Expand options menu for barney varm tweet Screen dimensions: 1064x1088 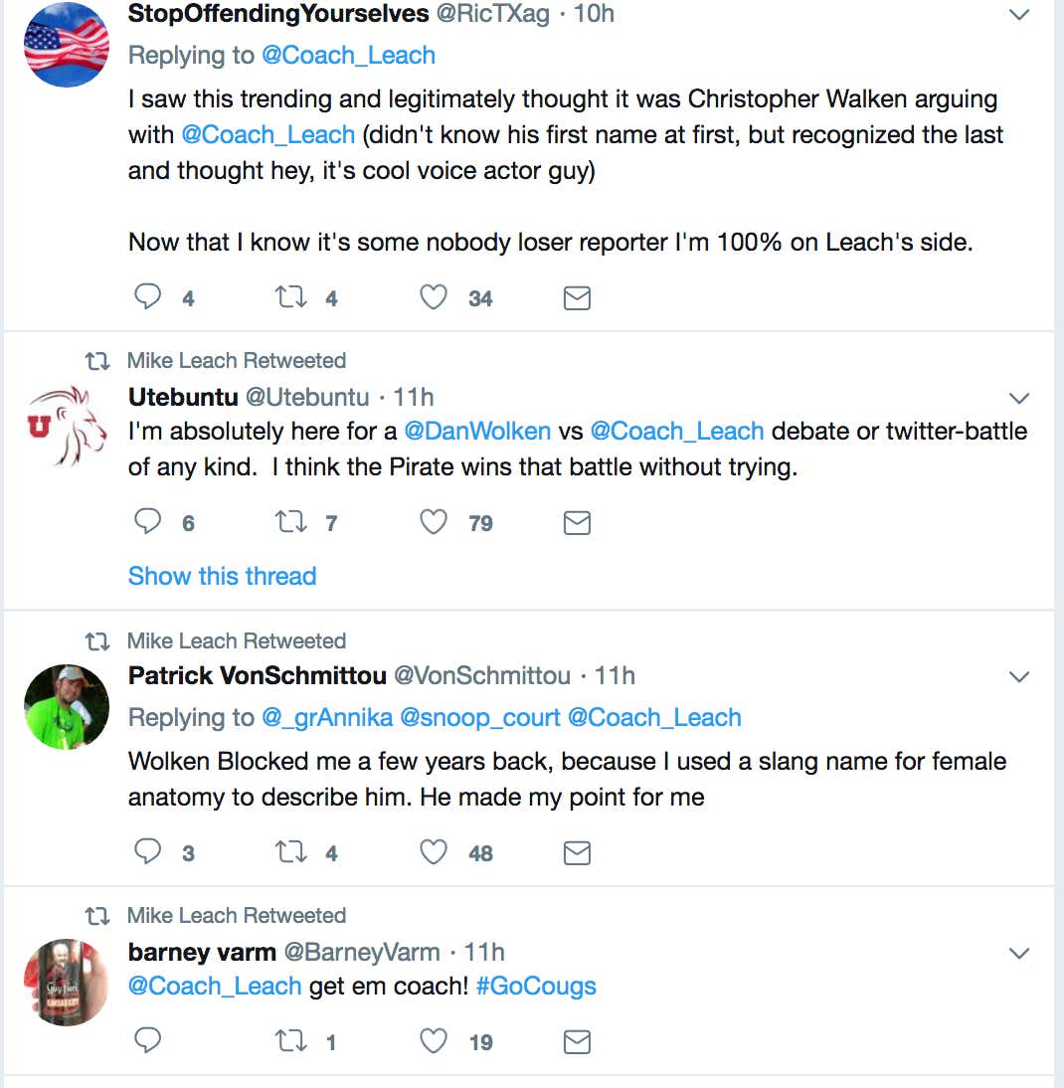click(x=1018, y=954)
